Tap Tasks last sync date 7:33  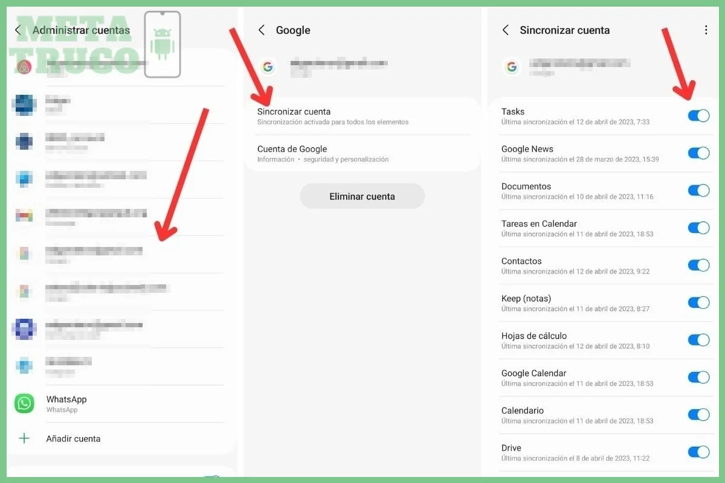point(575,122)
